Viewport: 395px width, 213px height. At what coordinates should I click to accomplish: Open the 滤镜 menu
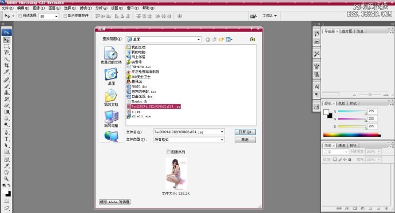(x=85, y=8)
